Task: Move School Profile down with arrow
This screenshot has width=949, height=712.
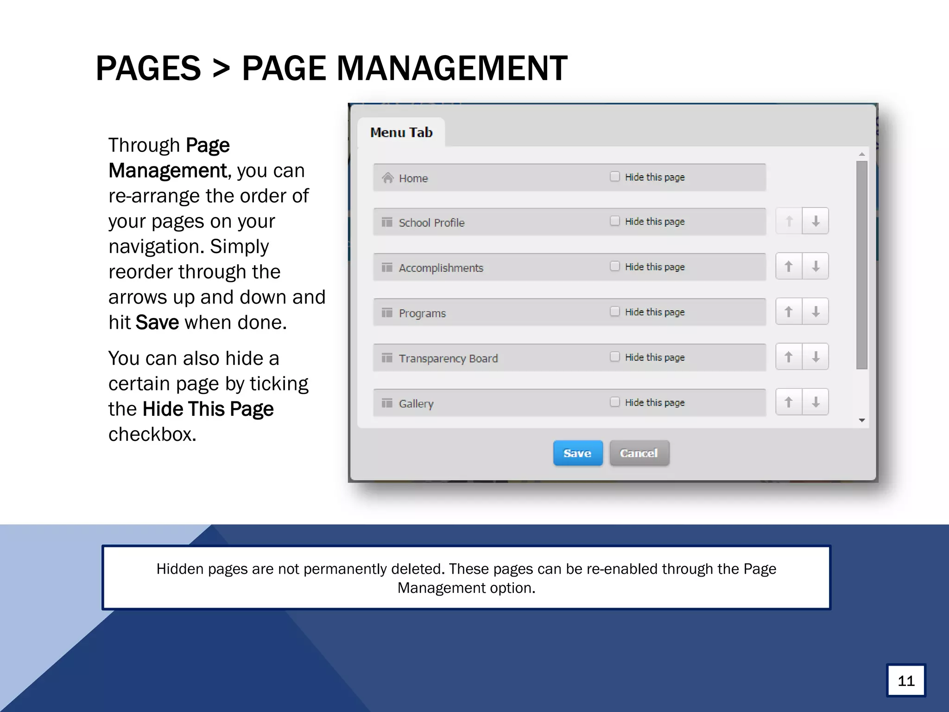Action: (x=816, y=221)
